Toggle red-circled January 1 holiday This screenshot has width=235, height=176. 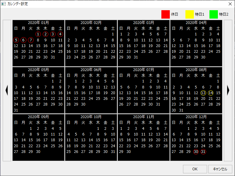(x=38, y=34)
